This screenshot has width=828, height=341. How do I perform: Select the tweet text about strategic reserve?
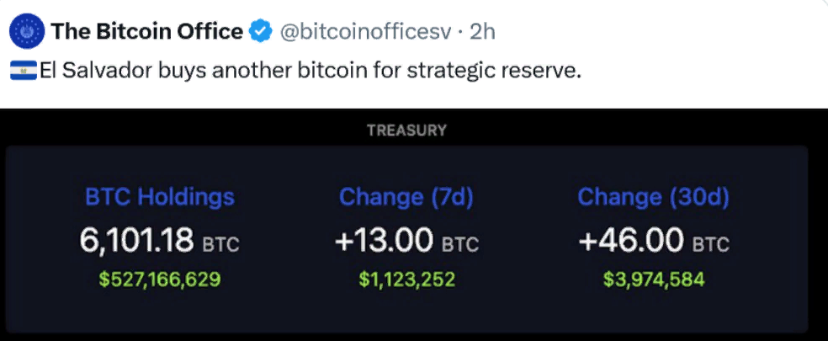pos(310,71)
